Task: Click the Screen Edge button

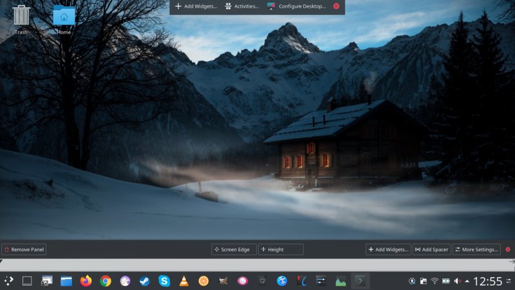Action: click(x=234, y=249)
